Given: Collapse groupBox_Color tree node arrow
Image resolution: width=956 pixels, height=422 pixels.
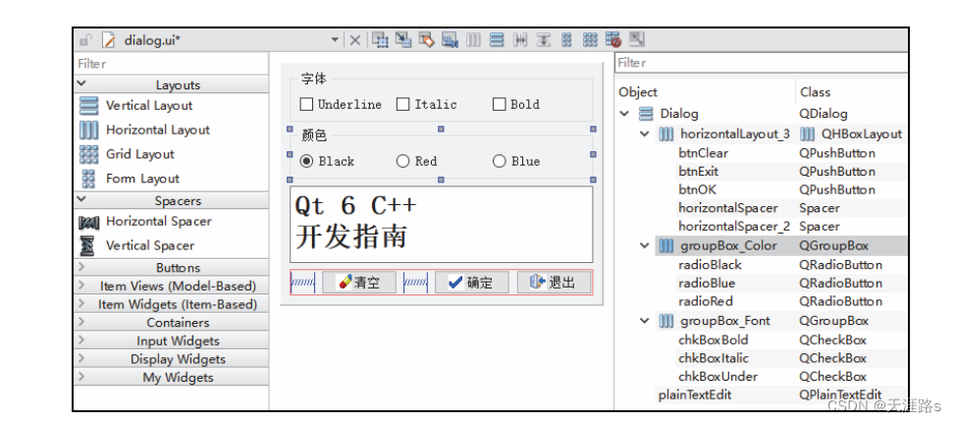Looking at the screenshot, I should click(x=645, y=246).
